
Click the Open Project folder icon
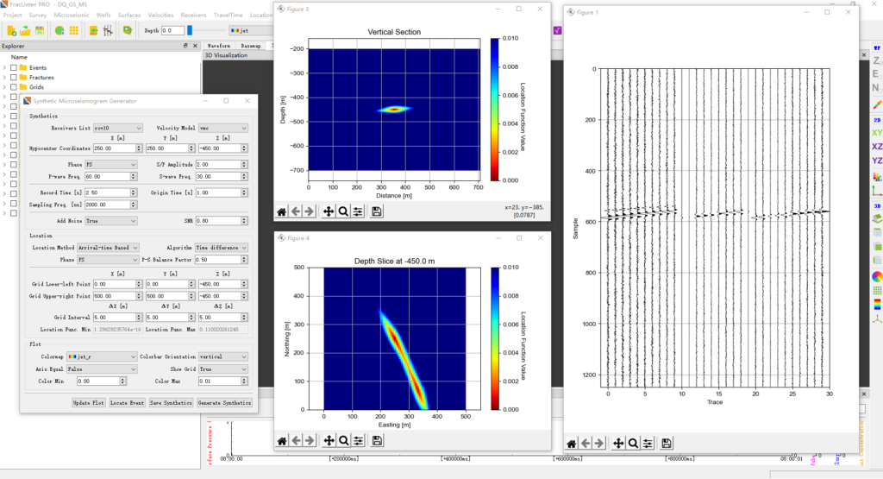tap(25, 30)
